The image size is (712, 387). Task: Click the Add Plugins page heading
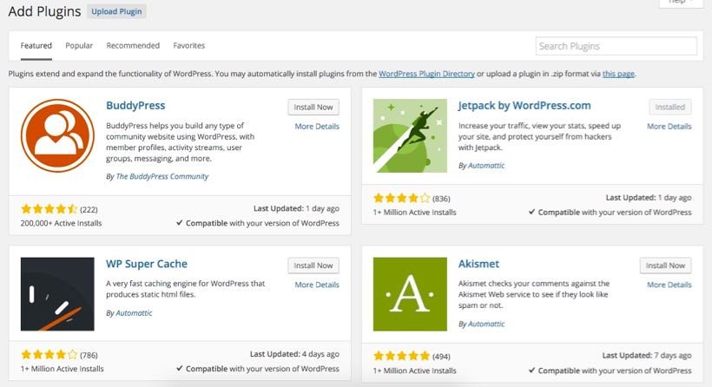(44, 11)
